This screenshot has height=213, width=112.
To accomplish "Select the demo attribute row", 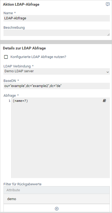I will [x=57, y=199].
